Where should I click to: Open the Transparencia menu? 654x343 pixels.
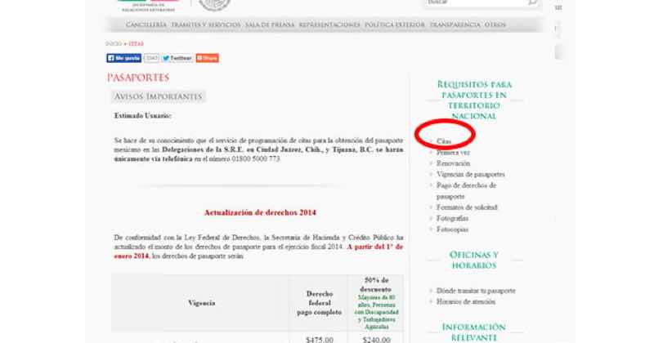[455, 25]
